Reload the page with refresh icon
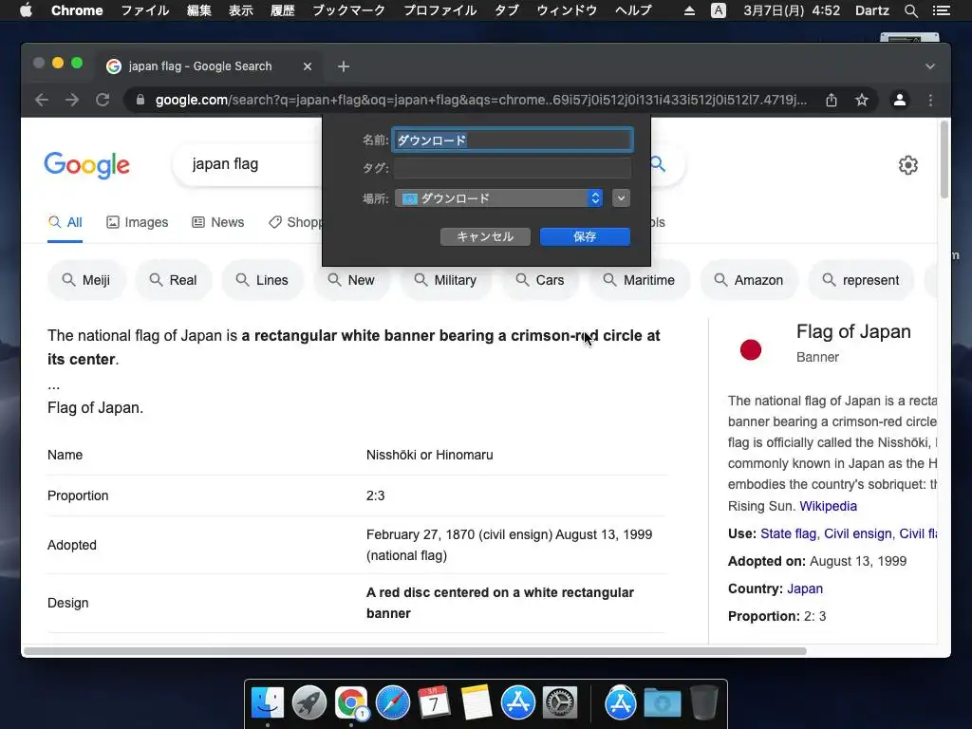972x729 pixels. click(103, 100)
